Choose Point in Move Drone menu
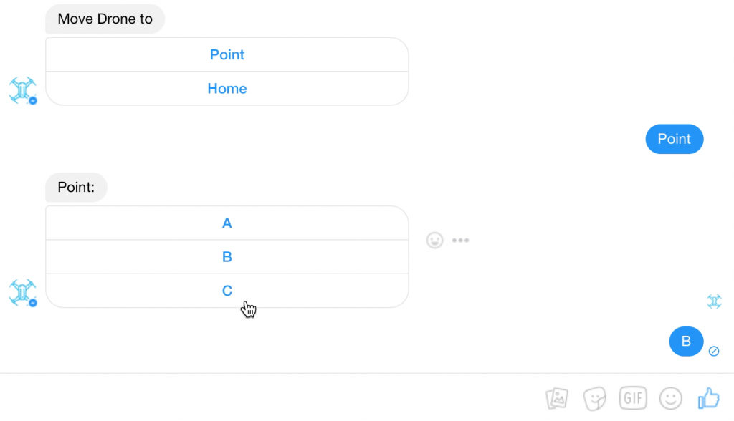 tap(227, 55)
